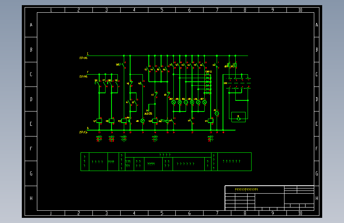Click the header cell spanning the table middle
This screenshot has height=223, width=344.
[168, 155]
